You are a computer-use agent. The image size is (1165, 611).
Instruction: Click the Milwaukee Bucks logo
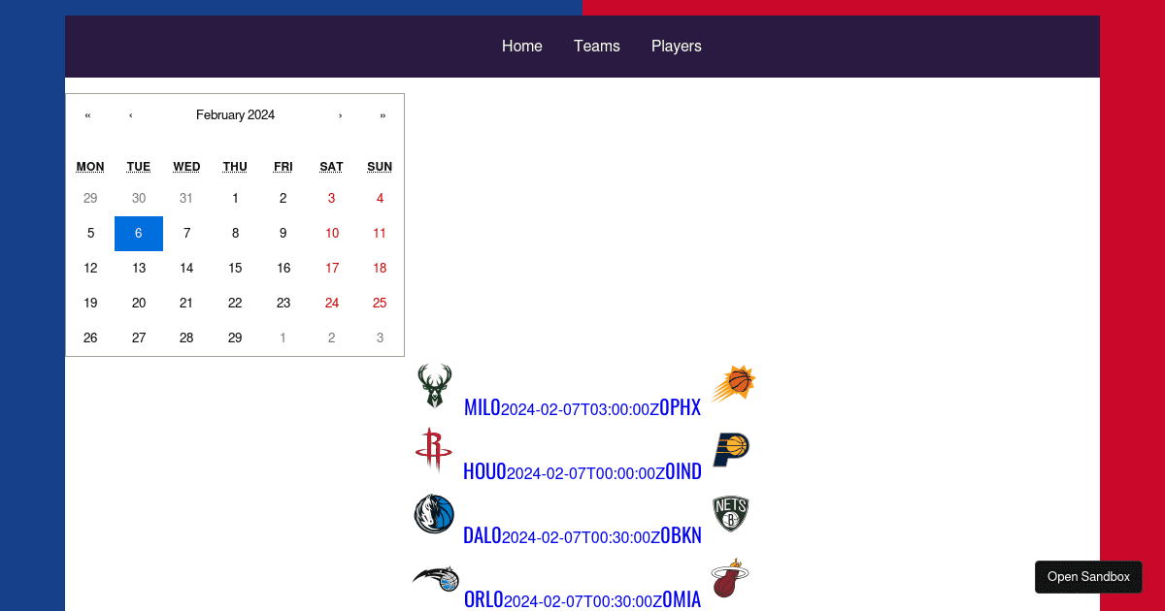pos(434,384)
